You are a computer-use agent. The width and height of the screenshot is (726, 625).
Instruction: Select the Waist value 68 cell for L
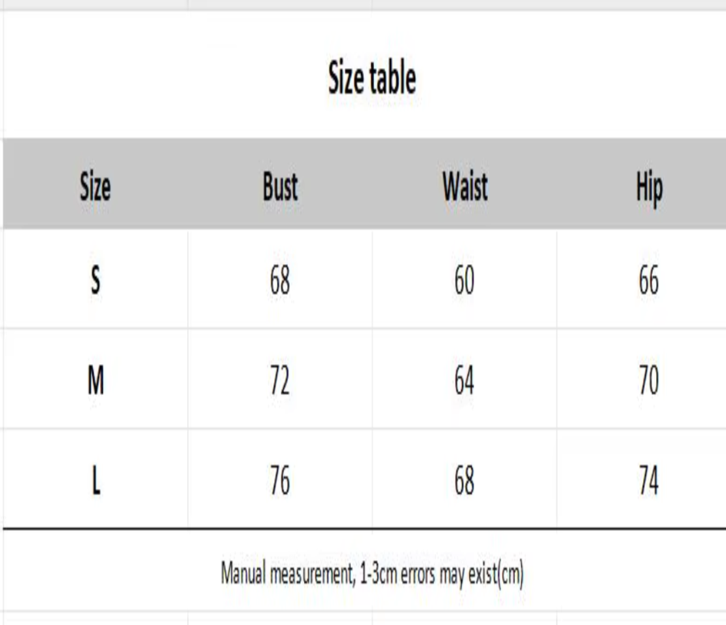point(464,480)
